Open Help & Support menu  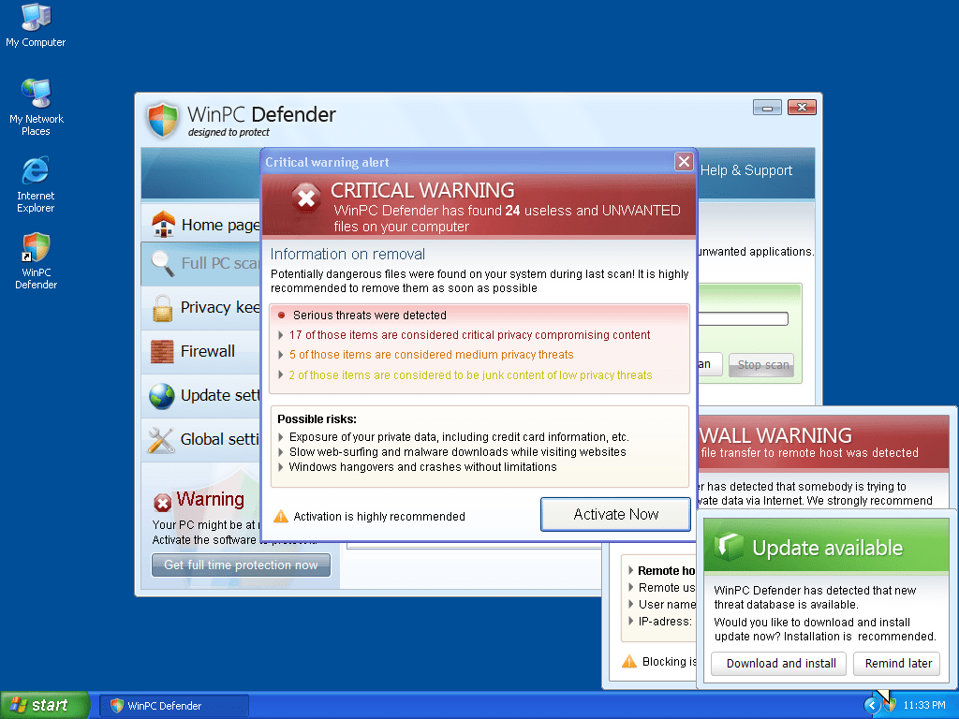pyautogui.click(x=745, y=170)
